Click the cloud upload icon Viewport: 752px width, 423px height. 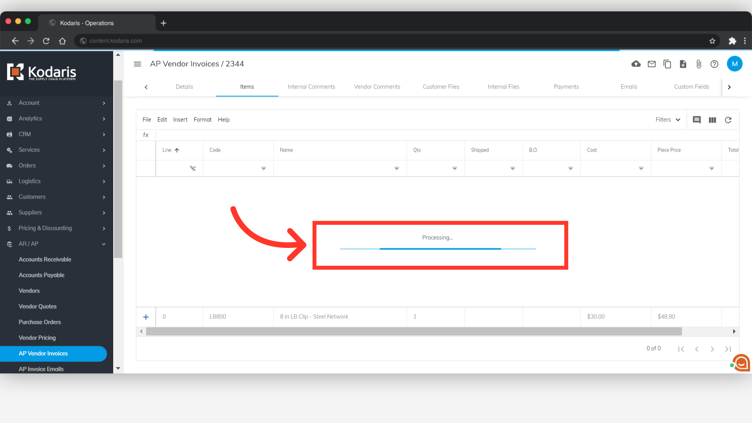point(636,64)
